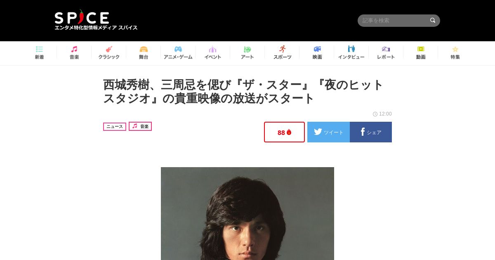Click the SPICE site logo

(x=96, y=20)
